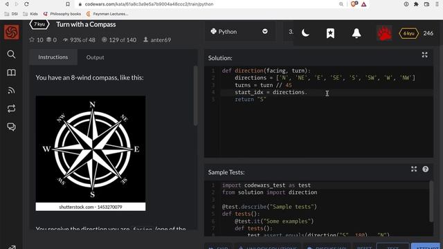The width and height of the screenshot is (443, 249).
Task: Open the RSS feed icon in the sidebar
Action: pos(11,91)
